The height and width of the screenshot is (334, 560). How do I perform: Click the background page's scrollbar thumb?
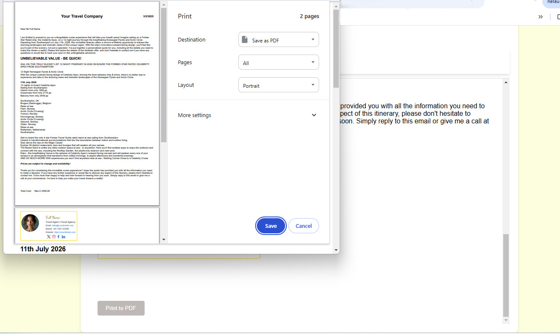506,275
